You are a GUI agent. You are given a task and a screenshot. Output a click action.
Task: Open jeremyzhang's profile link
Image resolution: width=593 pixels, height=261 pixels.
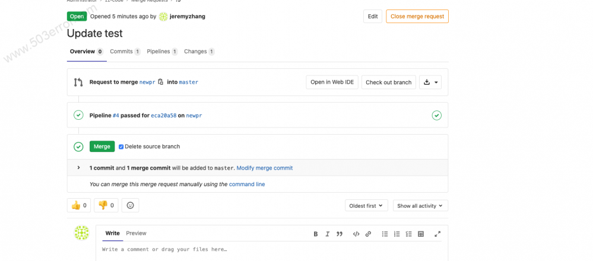click(188, 17)
